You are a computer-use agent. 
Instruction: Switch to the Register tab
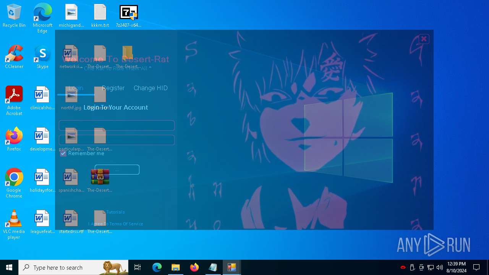click(x=113, y=88)
